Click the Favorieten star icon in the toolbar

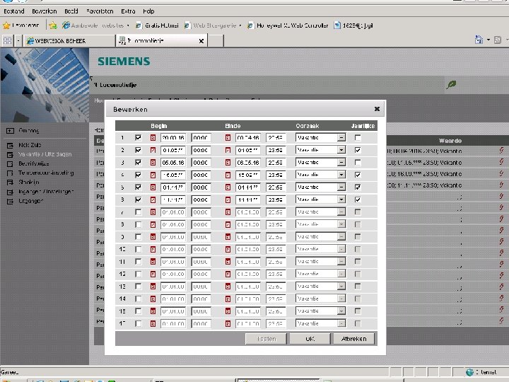(6, 25)
